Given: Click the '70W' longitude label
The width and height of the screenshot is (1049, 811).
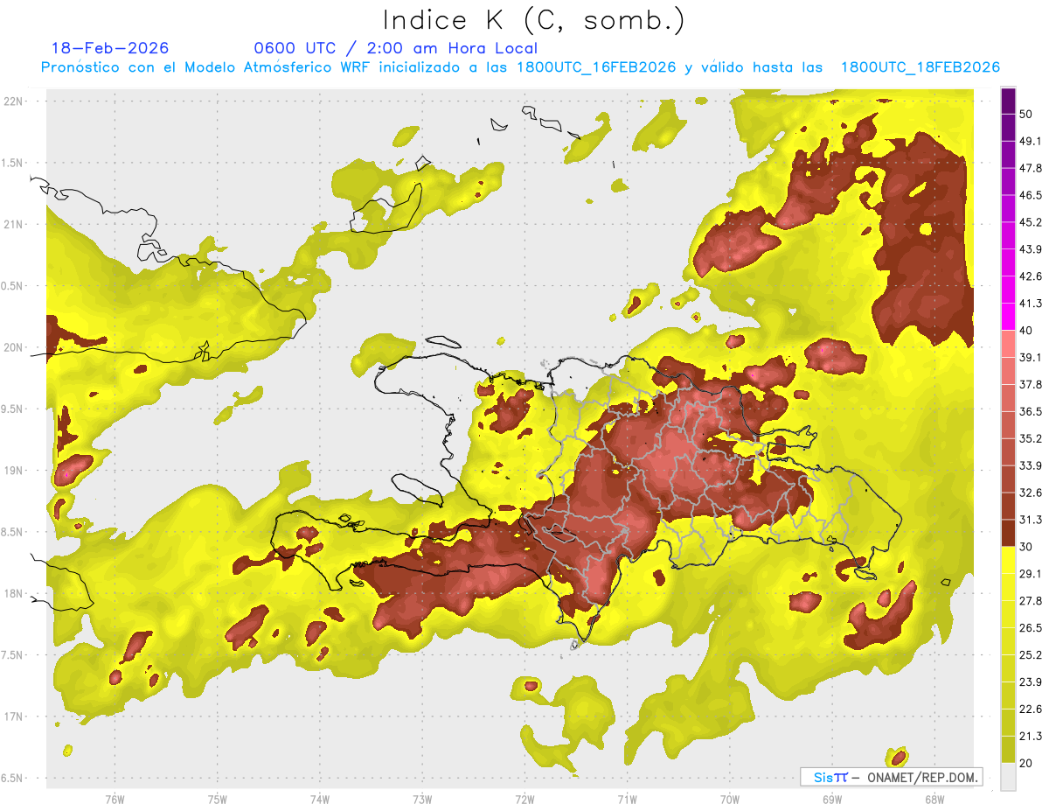Looking at the screenshot, I should click(x=729, y=799).
